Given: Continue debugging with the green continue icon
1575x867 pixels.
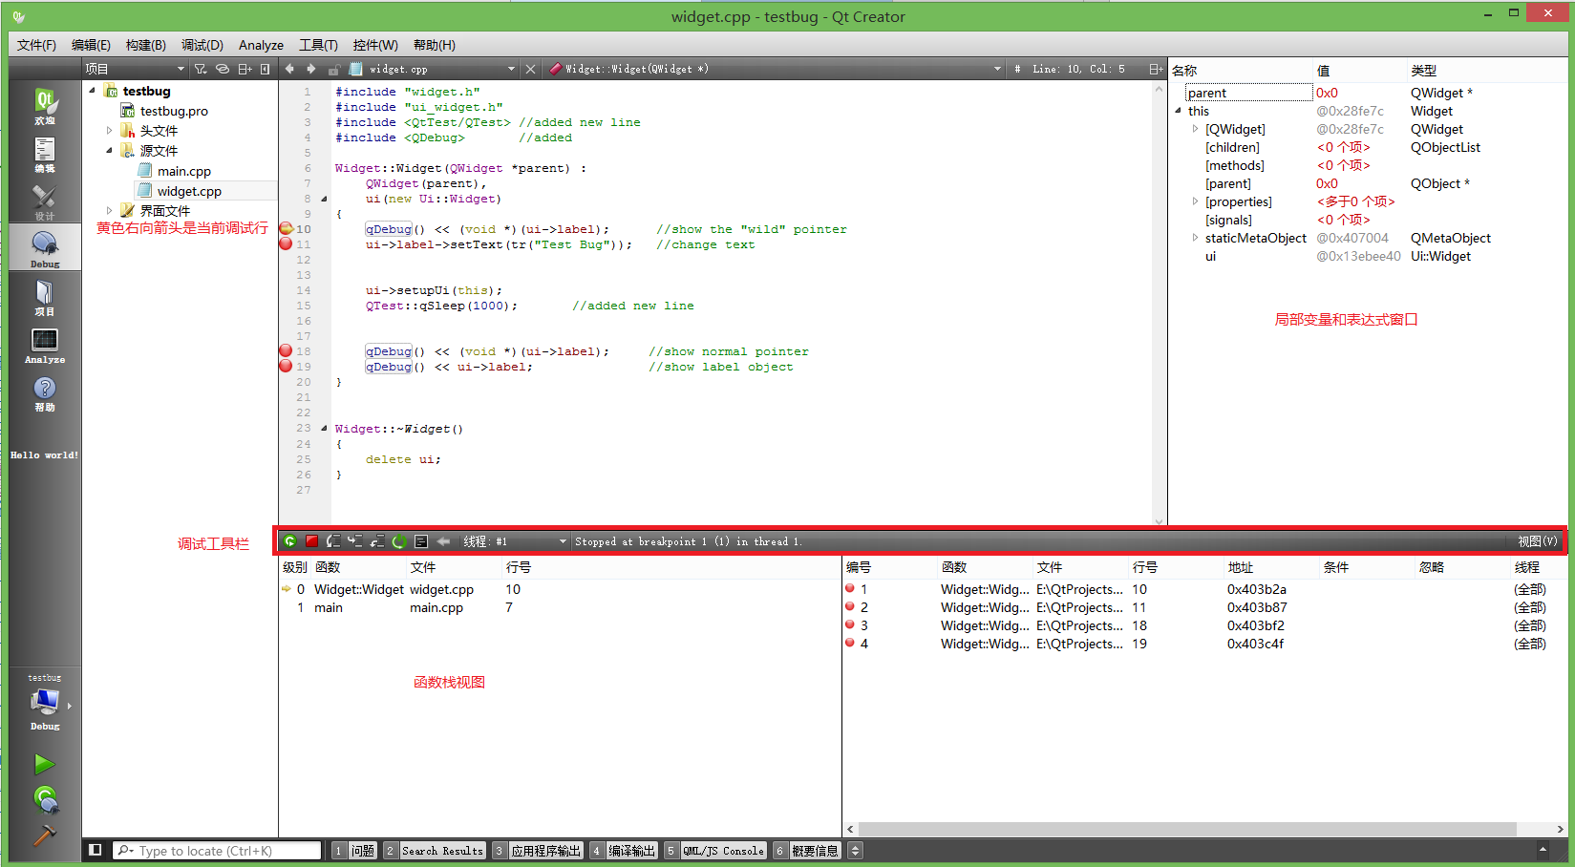Looking at the screenshot, I should [x=290, y=541].
